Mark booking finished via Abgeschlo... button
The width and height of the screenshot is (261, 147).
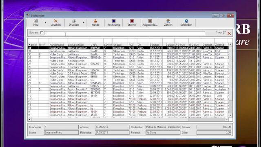pyautogui.click(x=150, y=23)
